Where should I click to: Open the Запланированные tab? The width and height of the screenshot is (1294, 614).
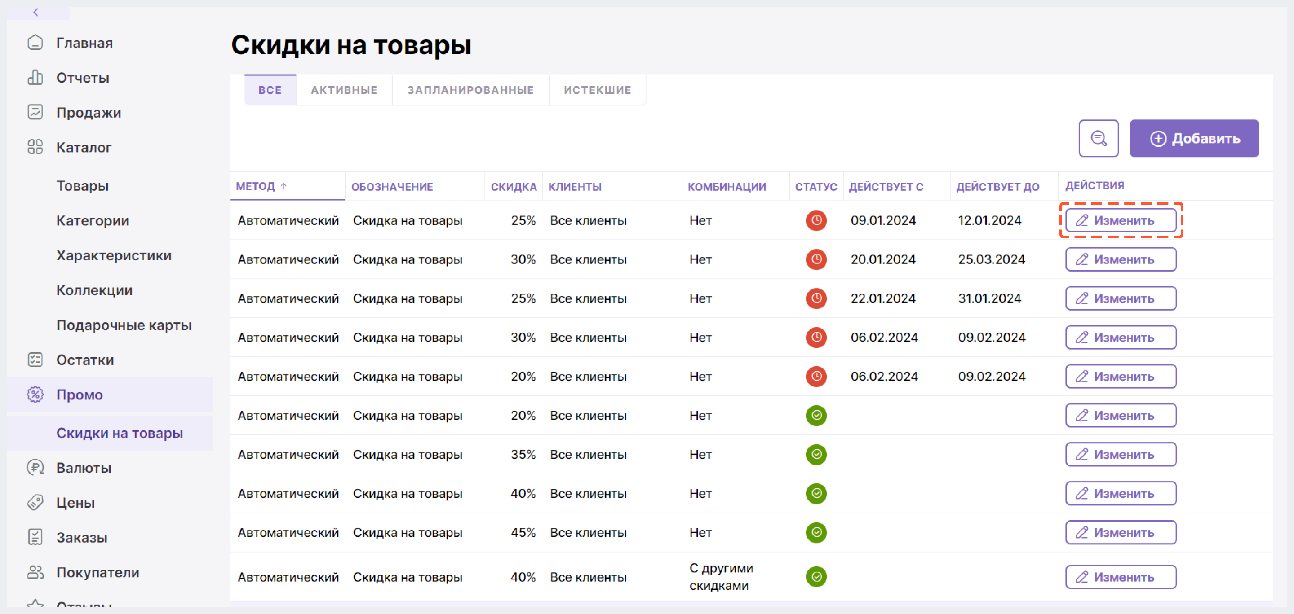(470, 90)
